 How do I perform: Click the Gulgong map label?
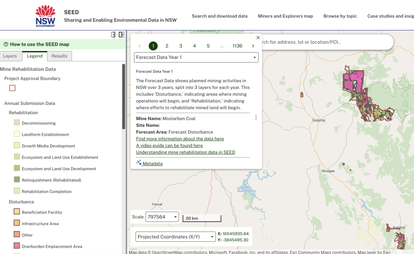[318, 120]
